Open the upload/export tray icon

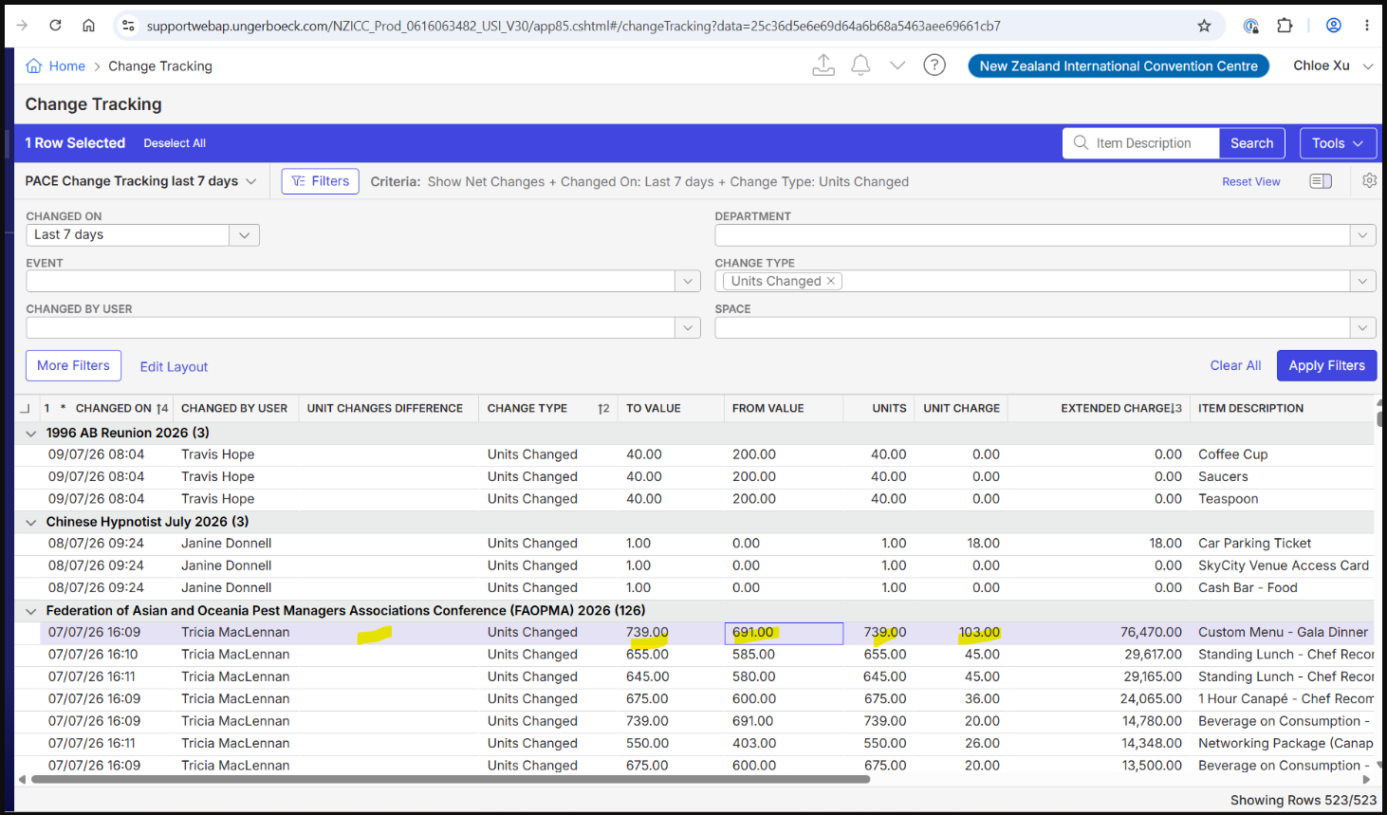(x=823, y=65)
